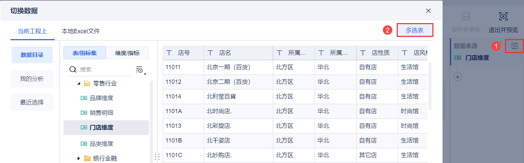Select the 表/指标集 toggle option
This screenshot has width=524, height=163.
[85, 53]
